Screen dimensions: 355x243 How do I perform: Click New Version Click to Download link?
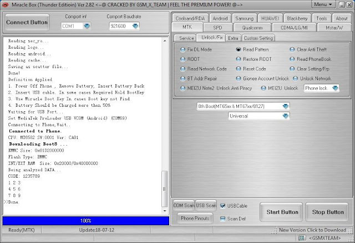(x=312, y=230)
